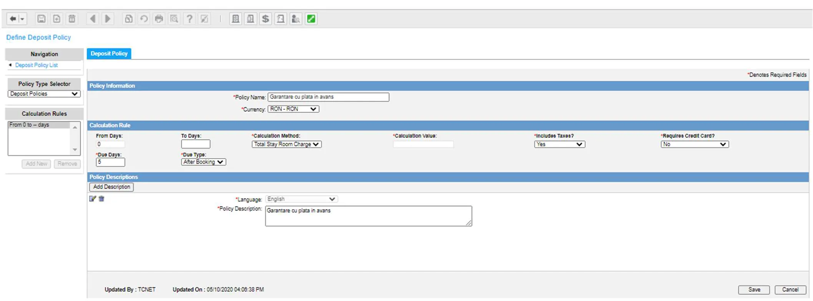Click the crossed-out edit toolbar icon
Image resolution: width=813 pixels, height=301 pixels.
pyautogui.click(x=204, y=19)
